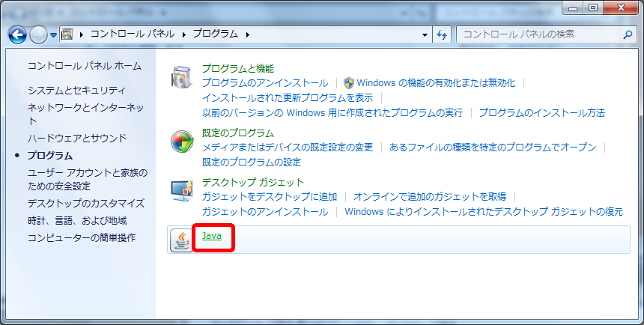644x325 pixels.
Task: Click プログラムのインストール方法 link
Action: (542, 112)
